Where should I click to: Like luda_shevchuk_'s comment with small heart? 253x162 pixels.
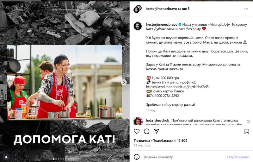(248, 122)
